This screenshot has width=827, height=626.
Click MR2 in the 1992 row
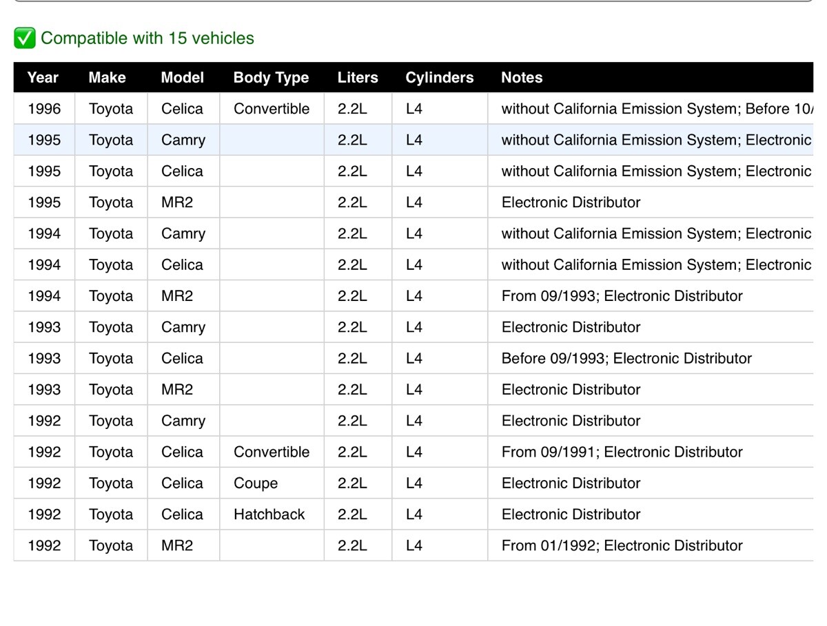pos(177,546)
